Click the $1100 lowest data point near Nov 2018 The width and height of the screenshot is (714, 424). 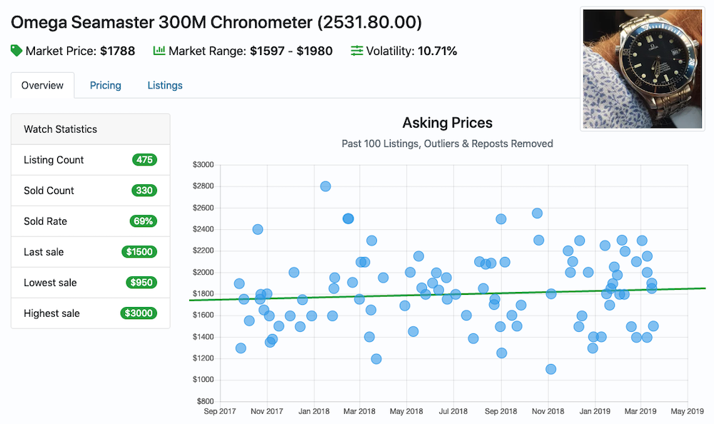[550, 369]
